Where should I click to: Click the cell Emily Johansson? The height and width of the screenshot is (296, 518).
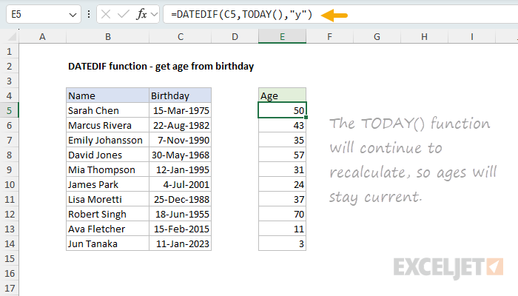click(108, 140)
